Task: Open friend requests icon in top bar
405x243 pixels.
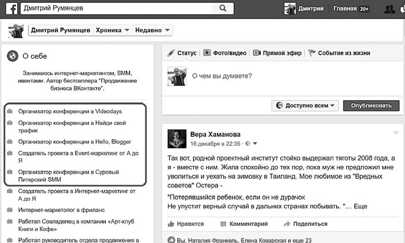Action: coord(391,9)
